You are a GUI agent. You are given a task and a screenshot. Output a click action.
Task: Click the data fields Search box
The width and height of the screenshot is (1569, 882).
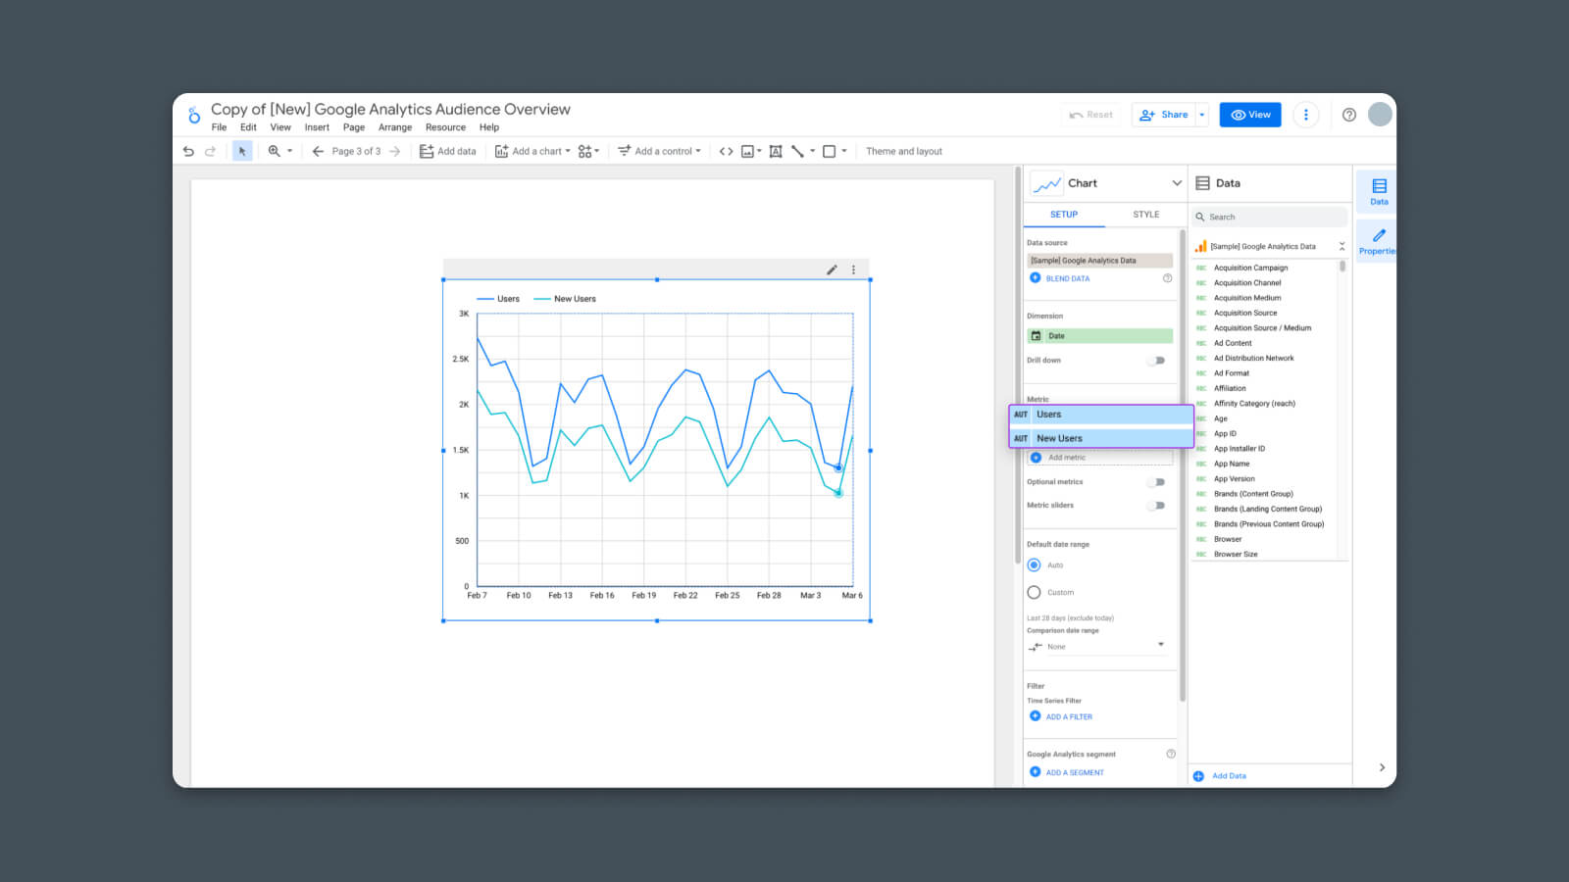click(1270, 217)
